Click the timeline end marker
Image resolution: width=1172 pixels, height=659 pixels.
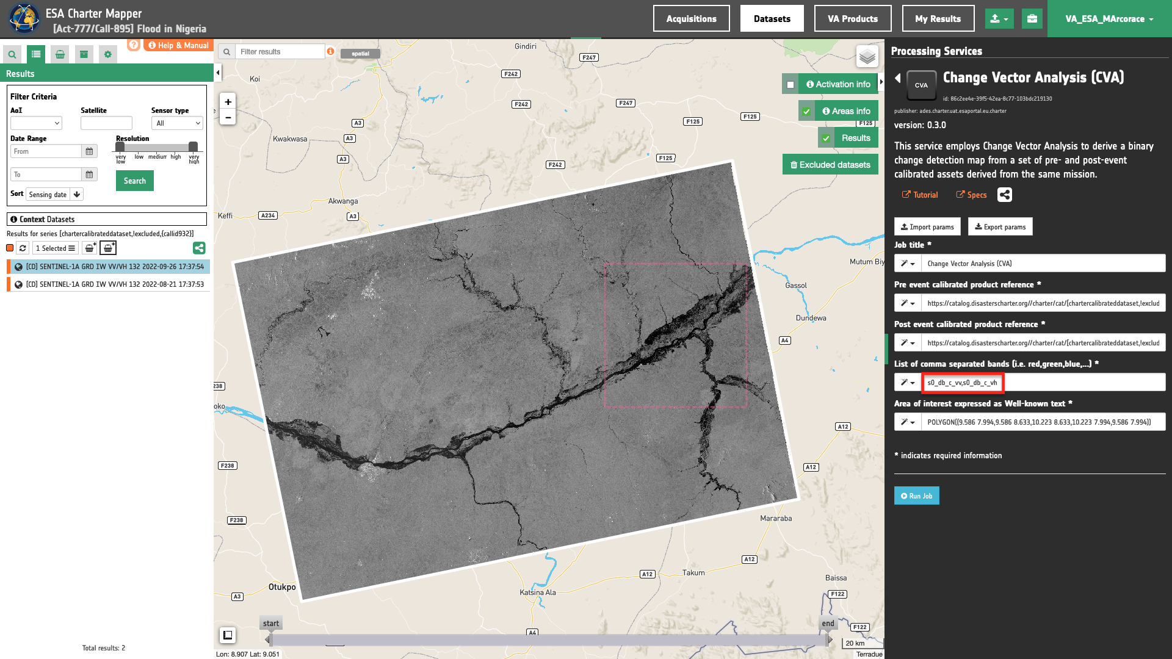pyautogui.click(x=828, y=624)
